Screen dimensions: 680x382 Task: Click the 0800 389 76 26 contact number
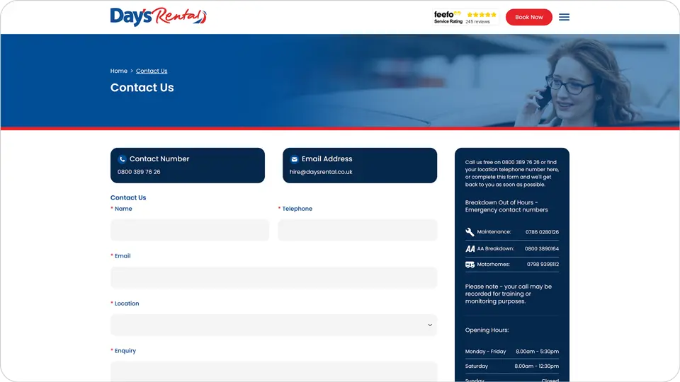click(x=139, y=172)
